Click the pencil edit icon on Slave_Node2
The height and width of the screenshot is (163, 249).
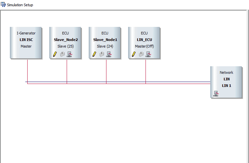pos(55,54)
